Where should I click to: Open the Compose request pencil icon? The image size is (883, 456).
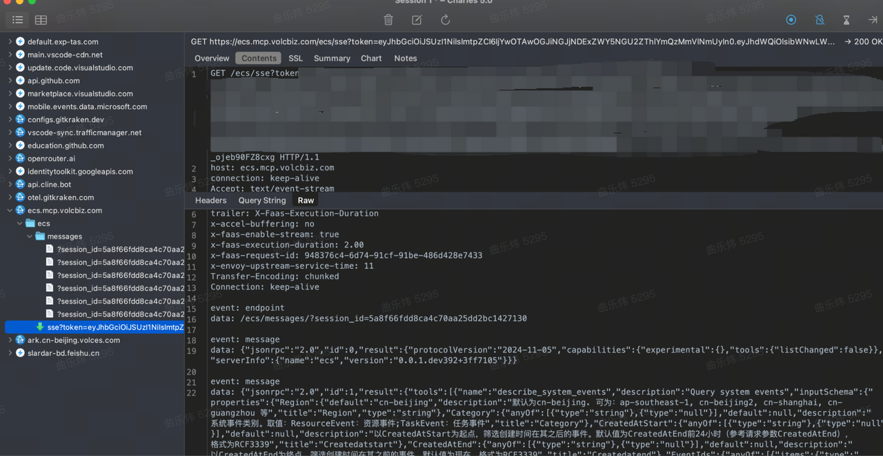click(x=417, y=20)
